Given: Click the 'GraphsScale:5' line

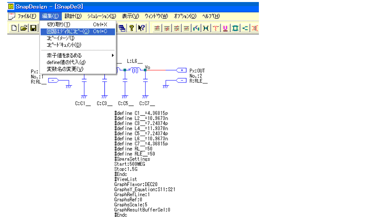Looking at the screenshot, I should (130, 205).
